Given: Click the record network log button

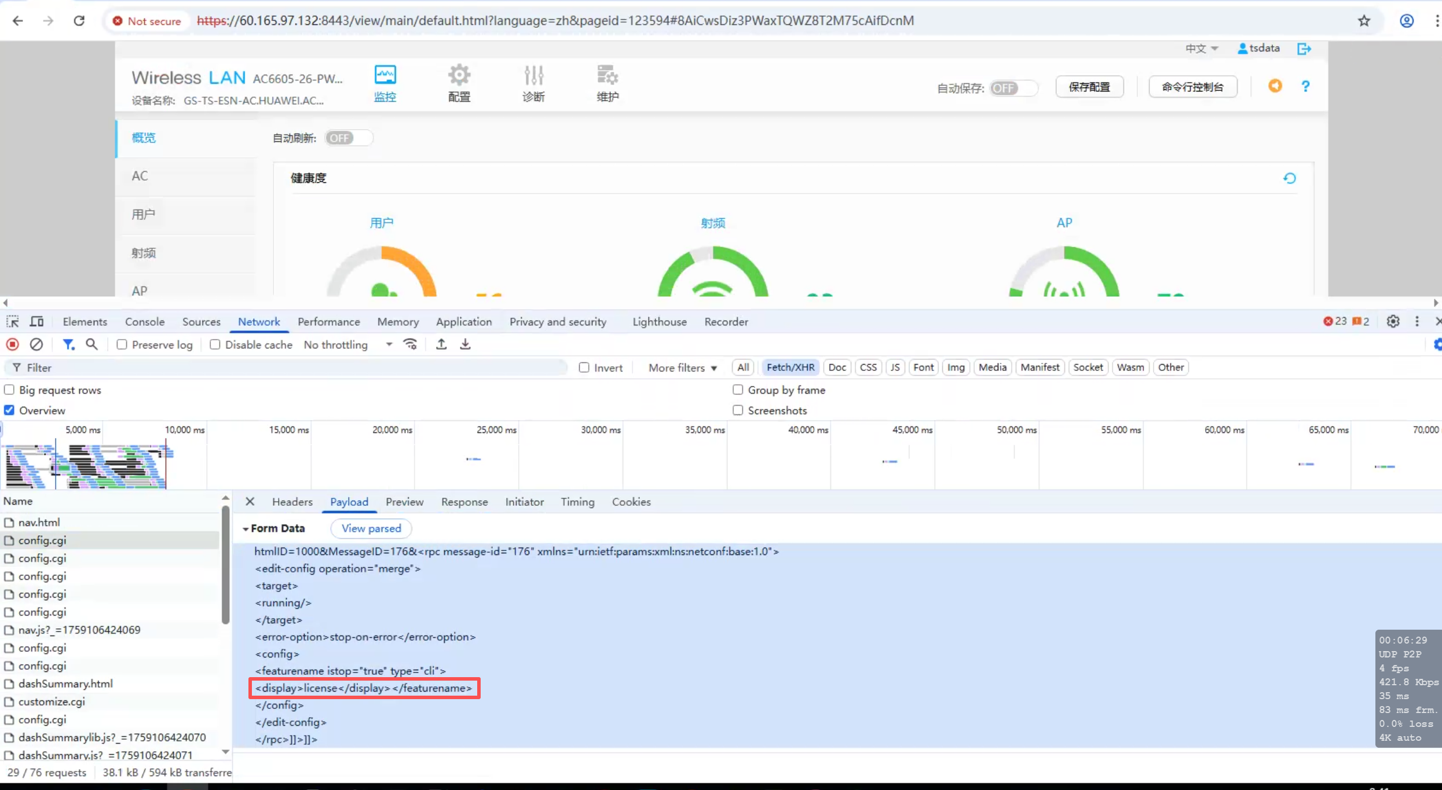Looking at the screenshot, I should pos(12,344).
